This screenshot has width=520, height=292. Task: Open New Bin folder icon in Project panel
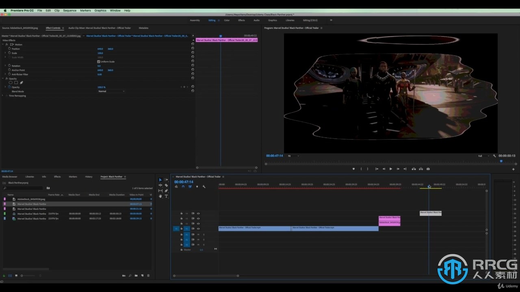(x=136, y=276)
